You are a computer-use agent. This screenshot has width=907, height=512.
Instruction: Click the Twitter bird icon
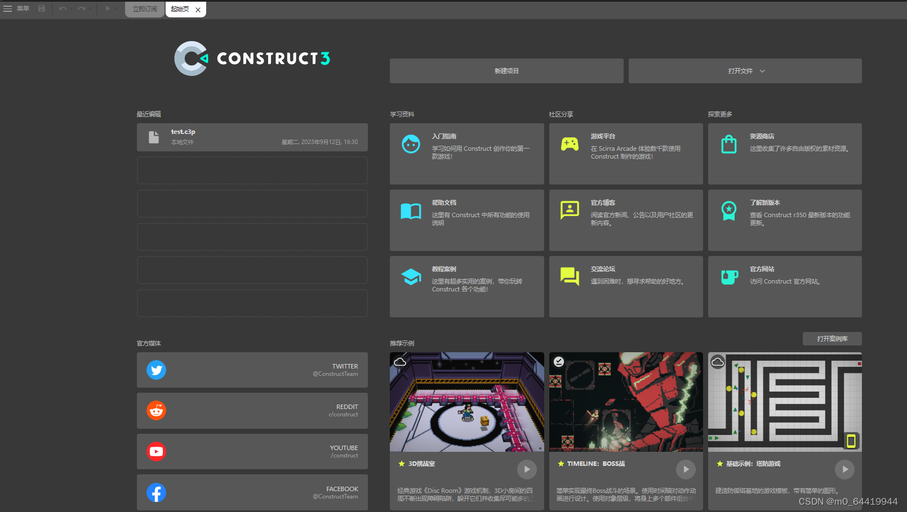[156, 370]
